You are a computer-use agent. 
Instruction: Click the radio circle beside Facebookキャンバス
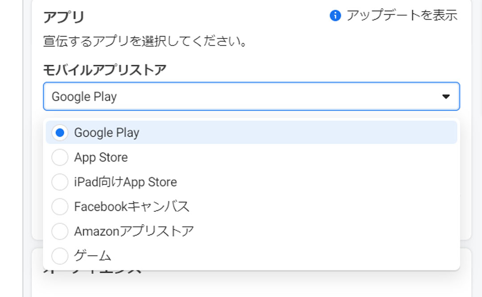[60, 206]
